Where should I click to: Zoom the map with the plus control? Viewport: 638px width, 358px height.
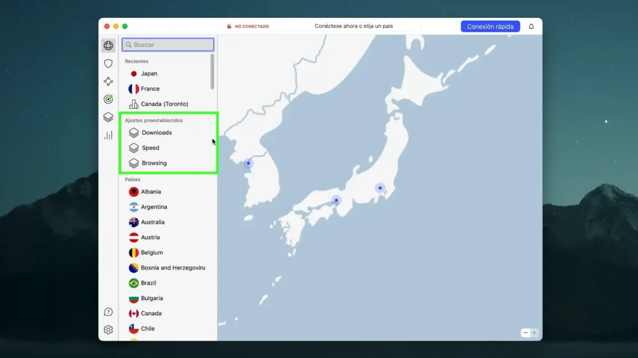click(534, 333)
